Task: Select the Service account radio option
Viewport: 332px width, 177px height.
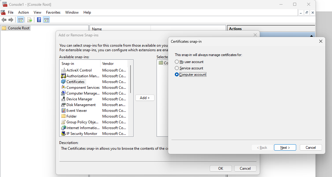Action: coord(177,68)
